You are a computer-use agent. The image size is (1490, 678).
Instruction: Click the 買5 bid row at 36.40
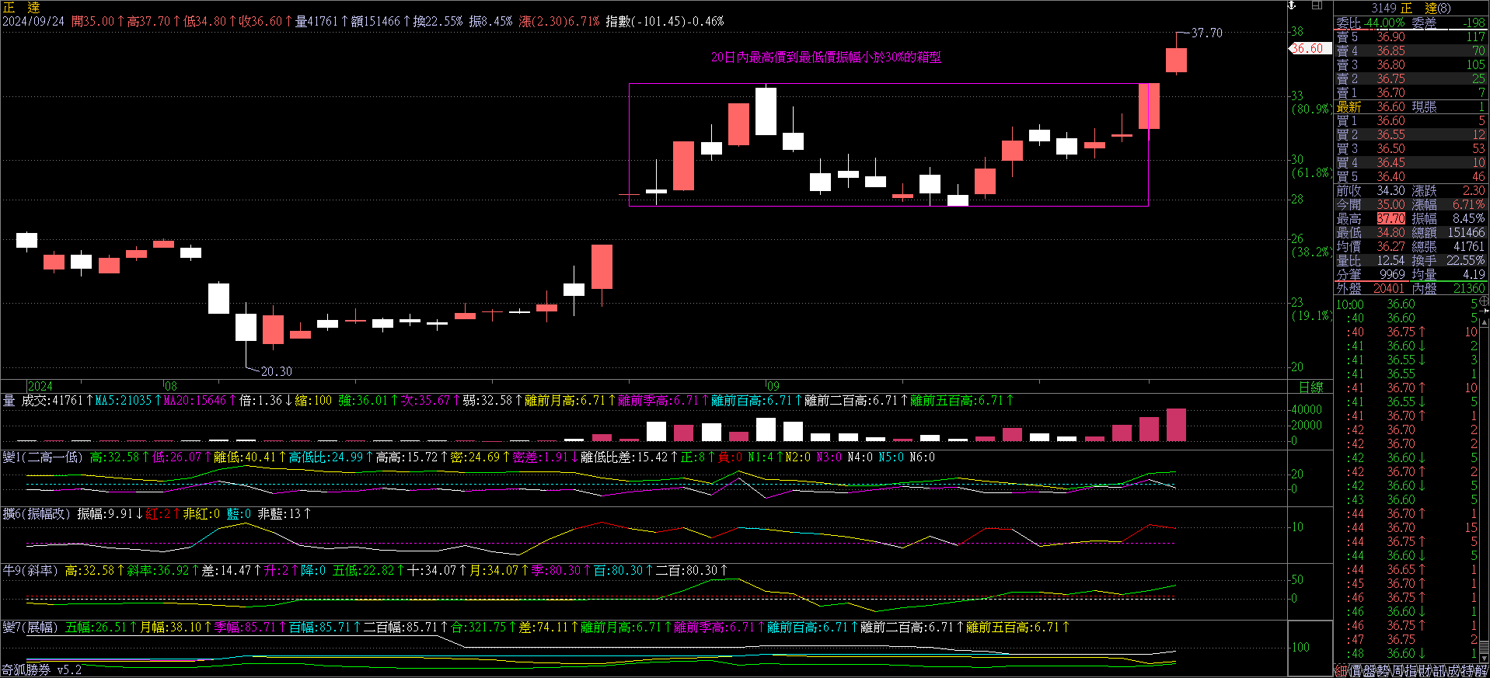[1410, 176]
